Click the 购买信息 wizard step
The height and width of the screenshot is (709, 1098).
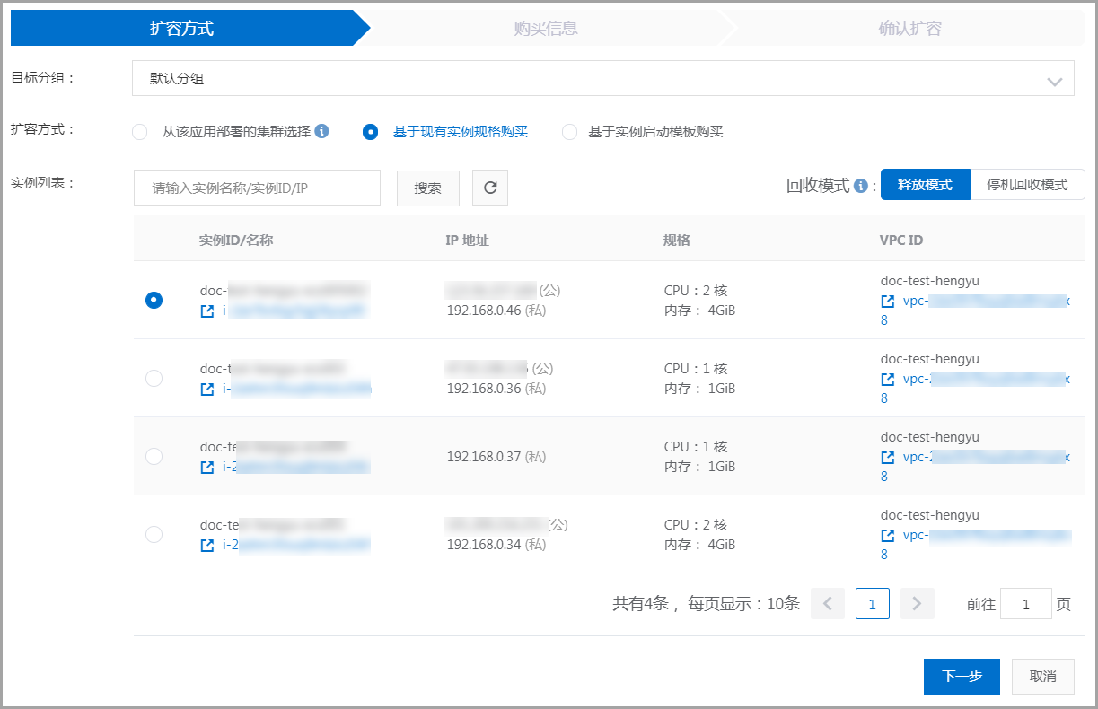[546, 28]
